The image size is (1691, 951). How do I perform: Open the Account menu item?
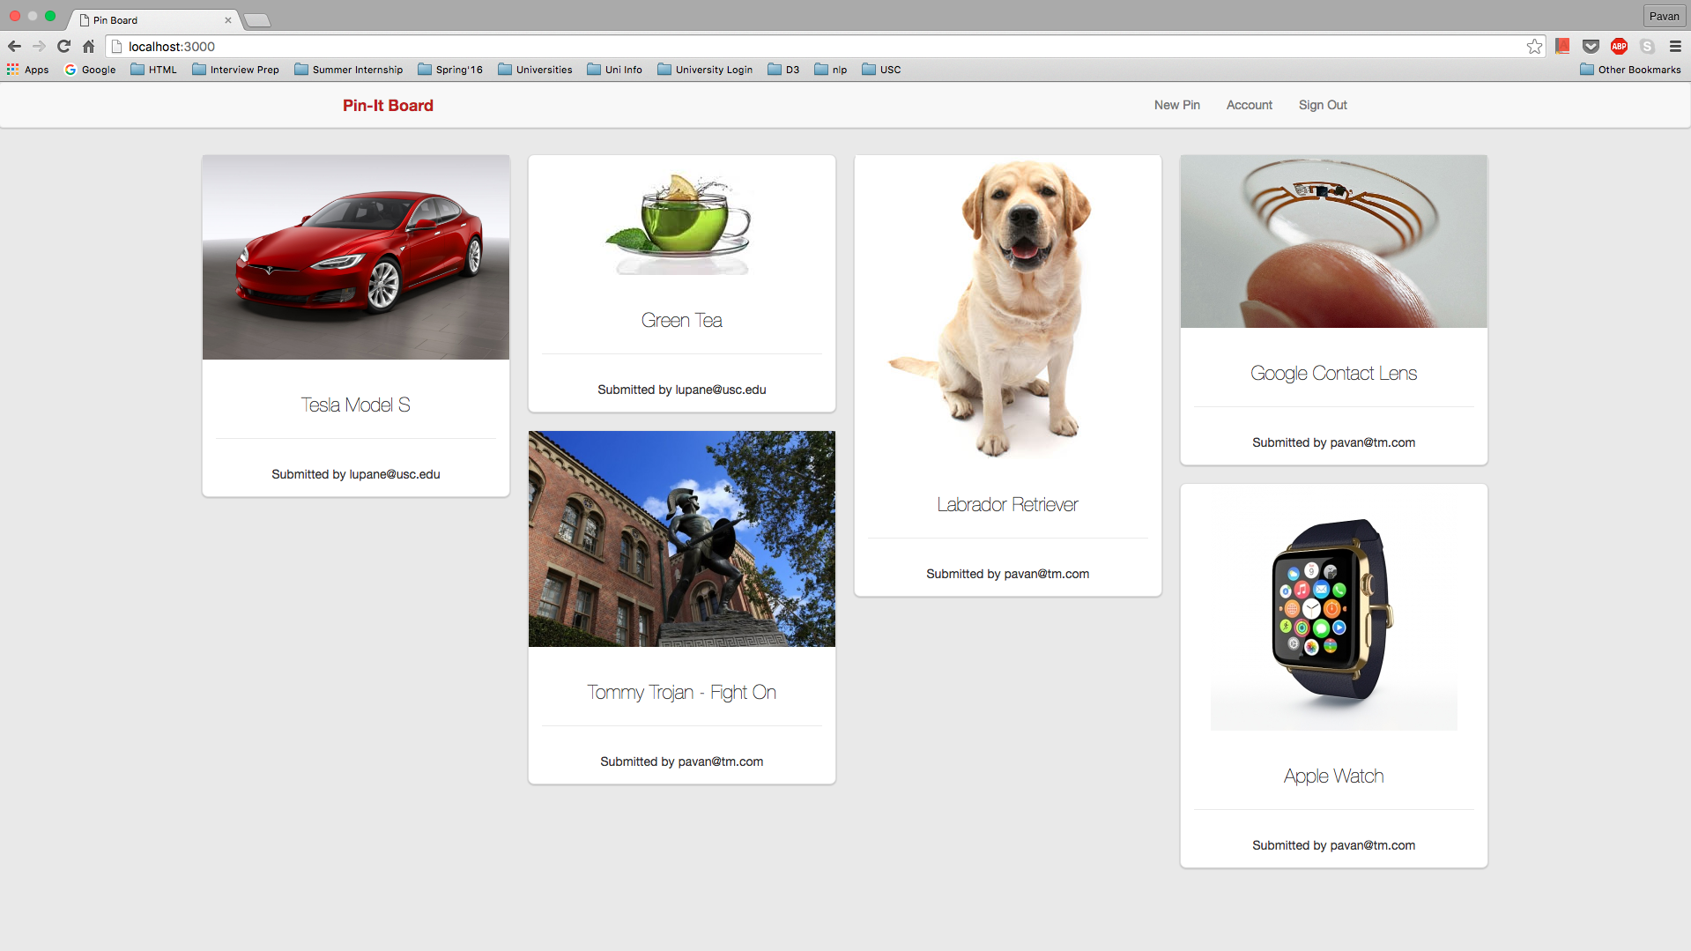1250,105
